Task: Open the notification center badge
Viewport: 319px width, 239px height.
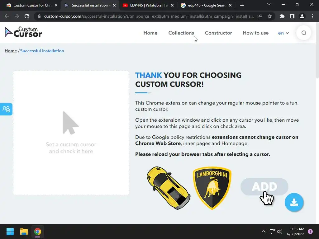Action: click(310, 232)
